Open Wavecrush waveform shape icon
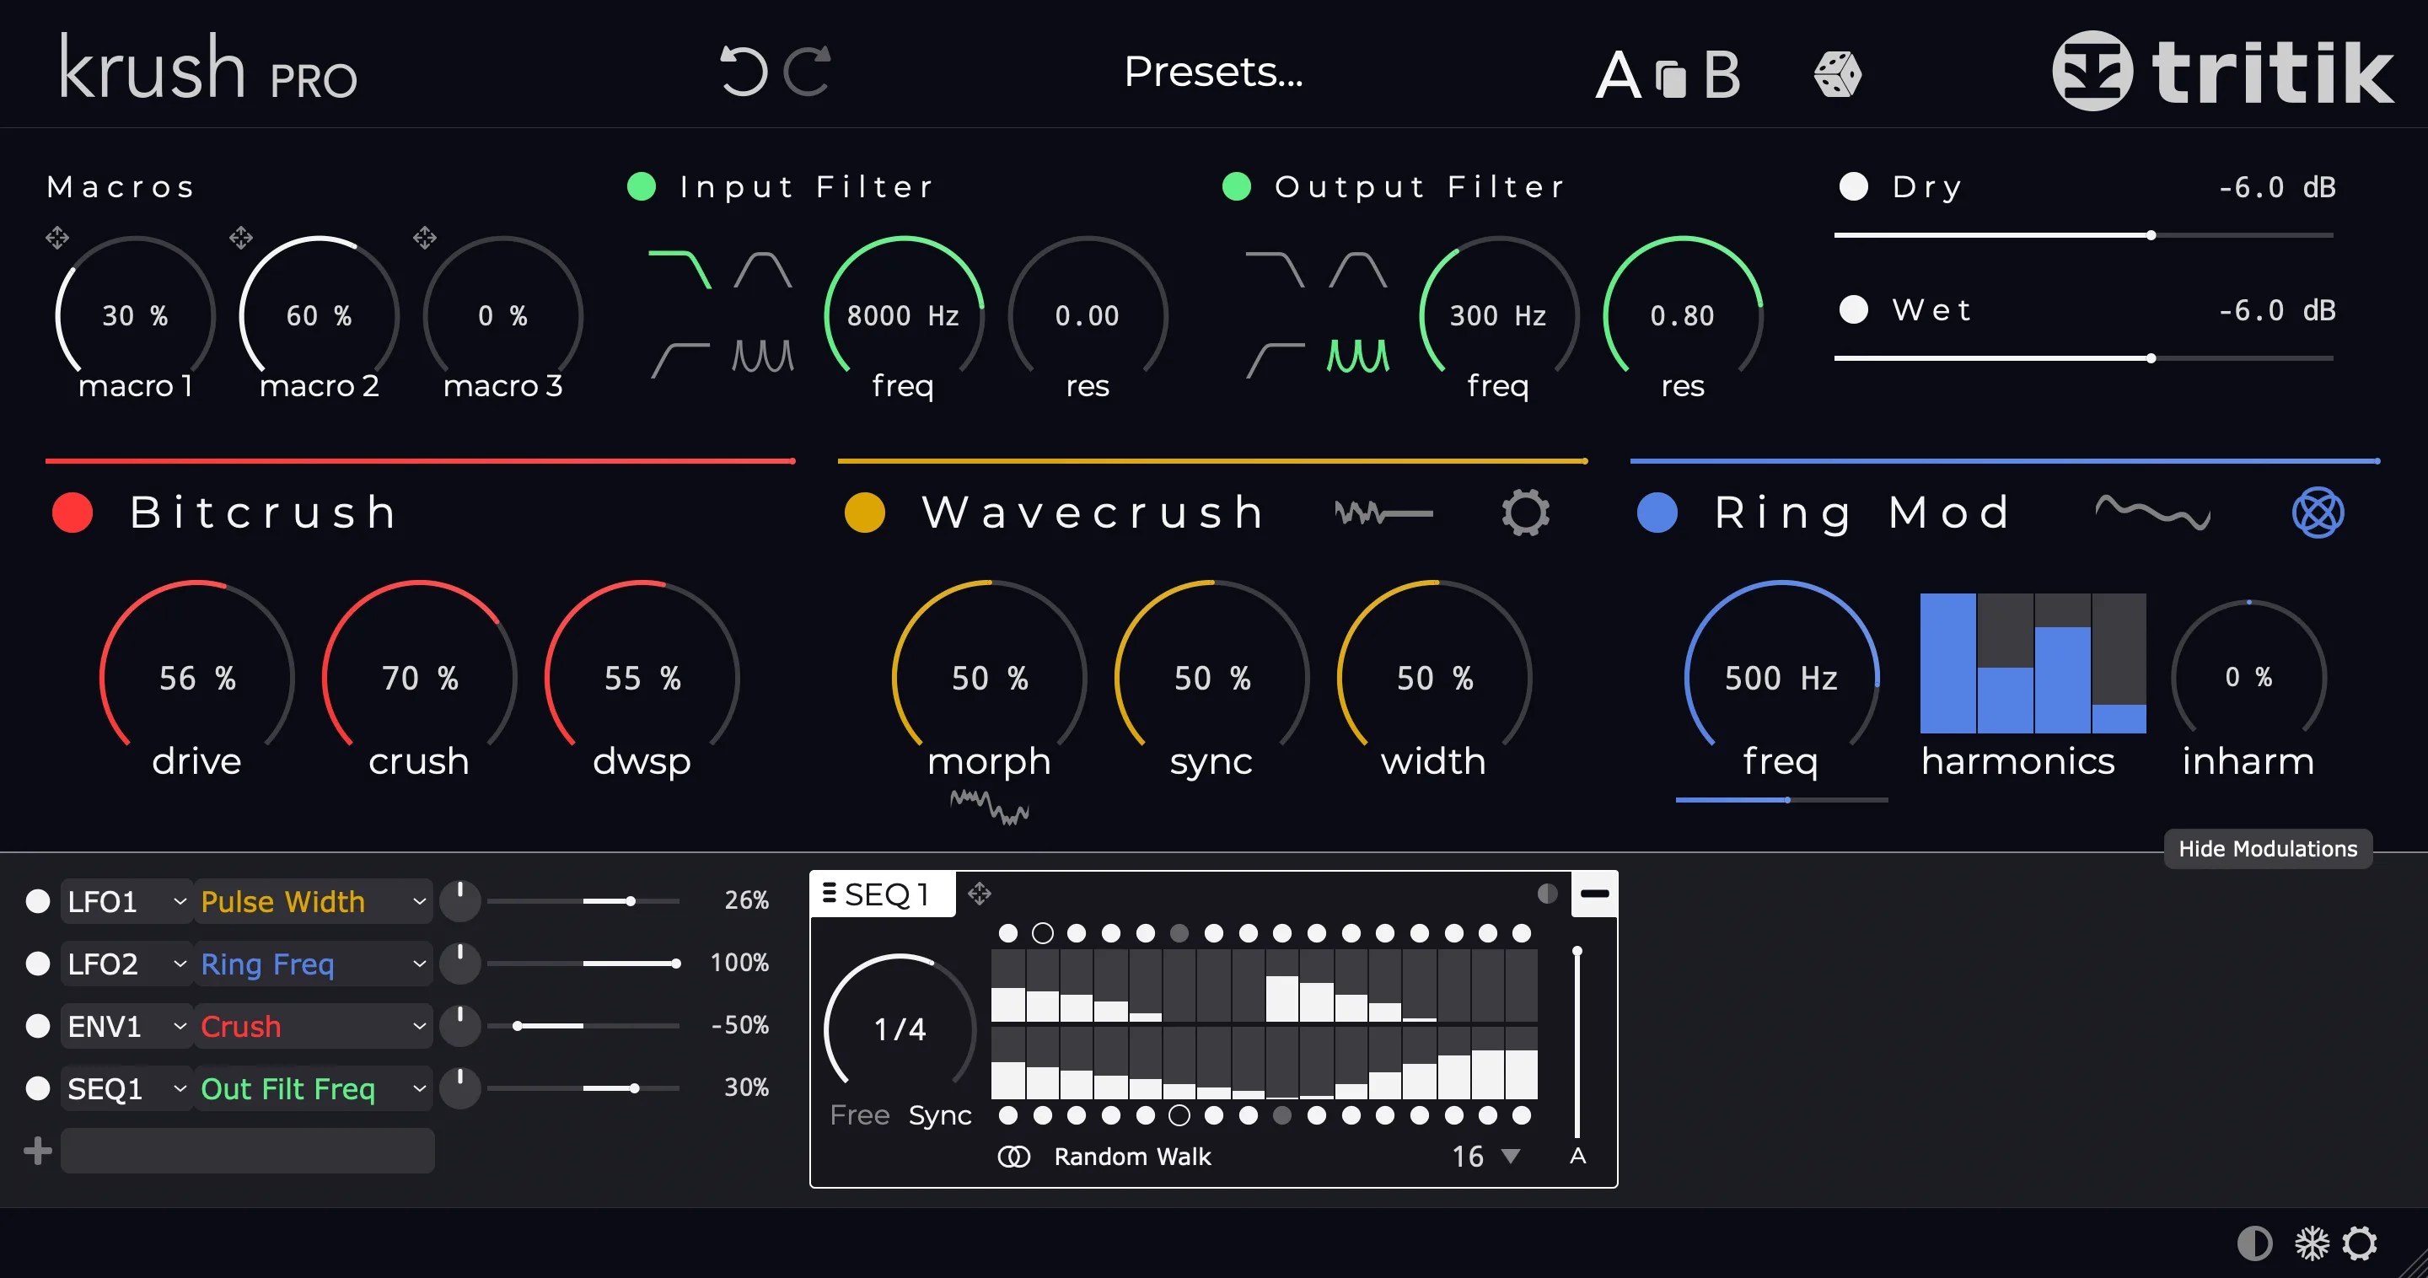 coord(1383,513)
